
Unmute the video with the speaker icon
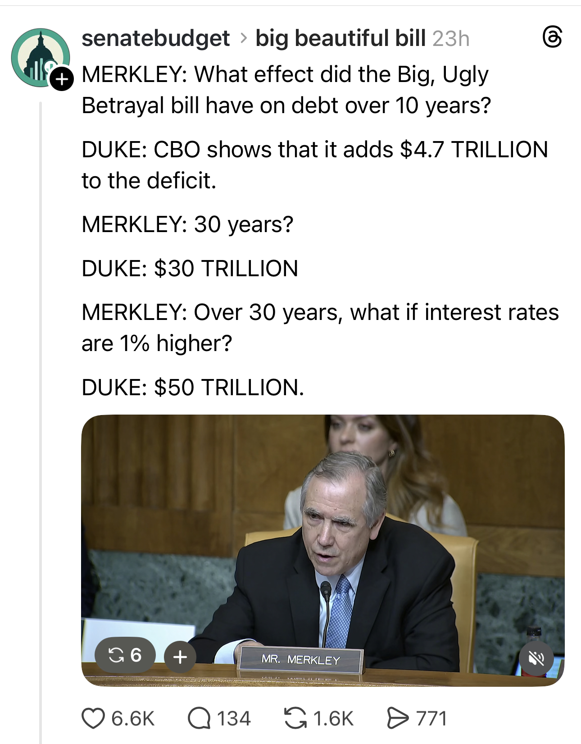[x=536, y=659]
